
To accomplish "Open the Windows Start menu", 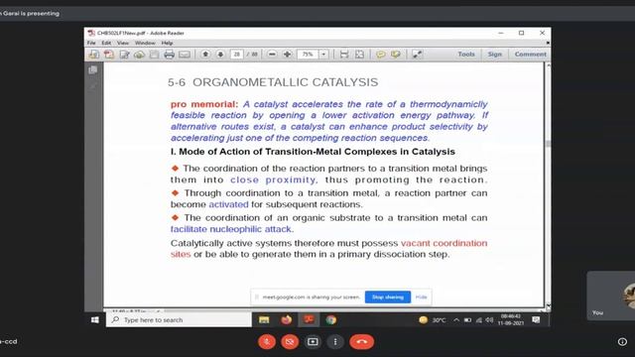I will point(95,319).
